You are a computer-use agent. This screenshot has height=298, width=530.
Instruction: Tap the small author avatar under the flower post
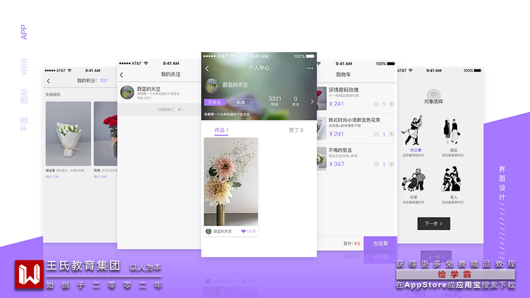tap(208, 231)
